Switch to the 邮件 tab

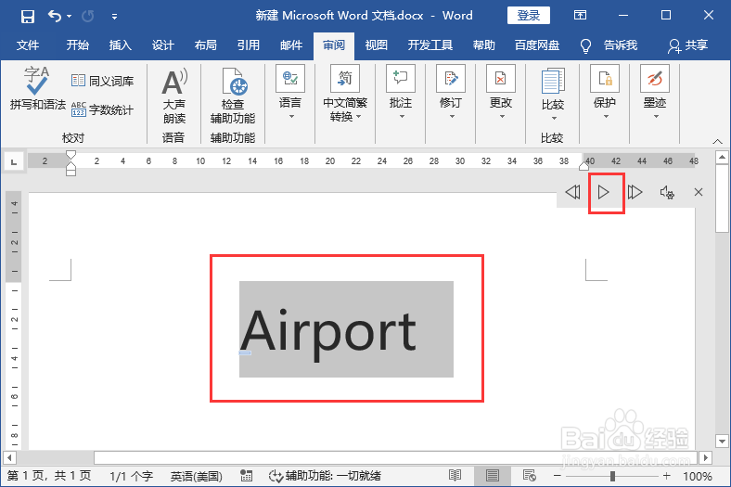tap(291, 45)
